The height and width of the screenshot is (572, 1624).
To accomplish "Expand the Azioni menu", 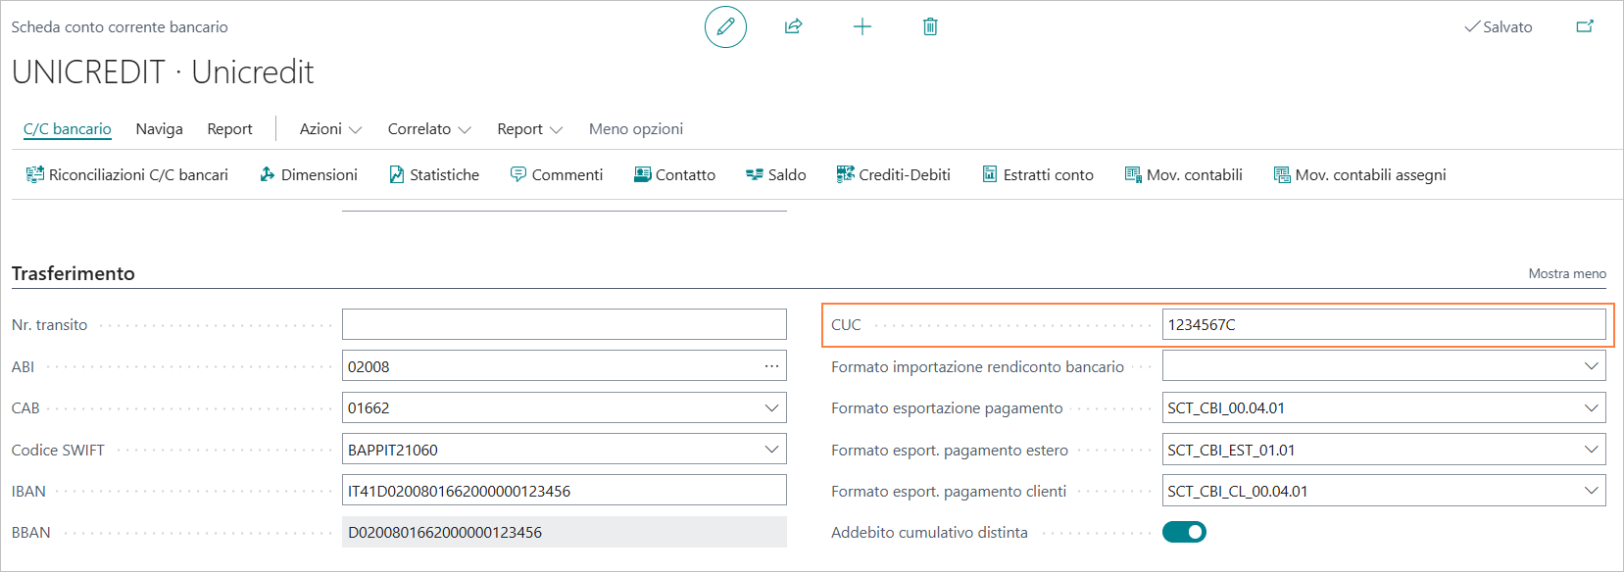I will tap(330, 129).
